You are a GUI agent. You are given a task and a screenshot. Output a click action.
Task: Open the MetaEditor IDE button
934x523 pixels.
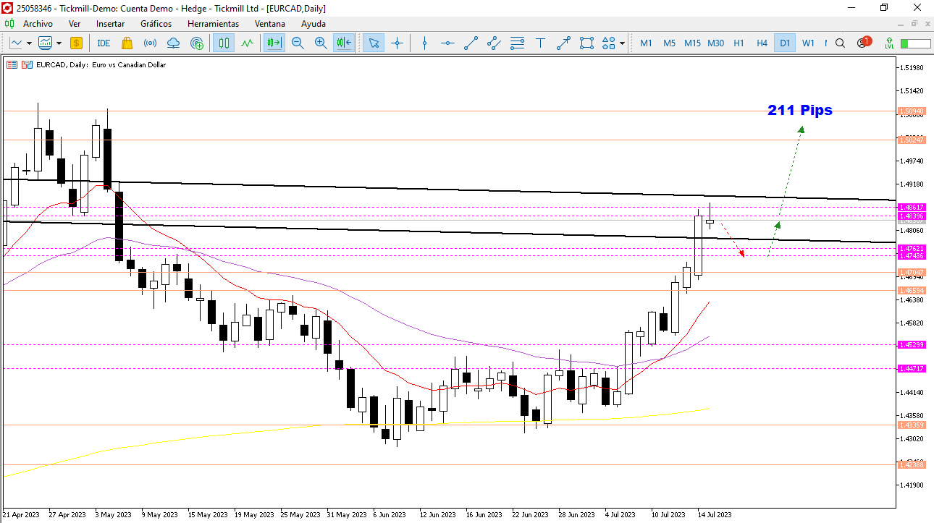[x=104, y=43]
